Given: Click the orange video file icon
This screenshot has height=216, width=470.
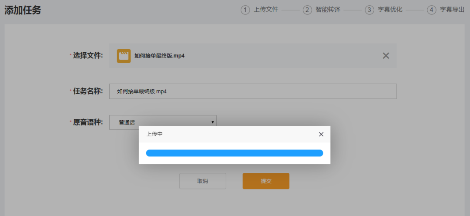Looking at the screenshot, I should coord(124,56).
